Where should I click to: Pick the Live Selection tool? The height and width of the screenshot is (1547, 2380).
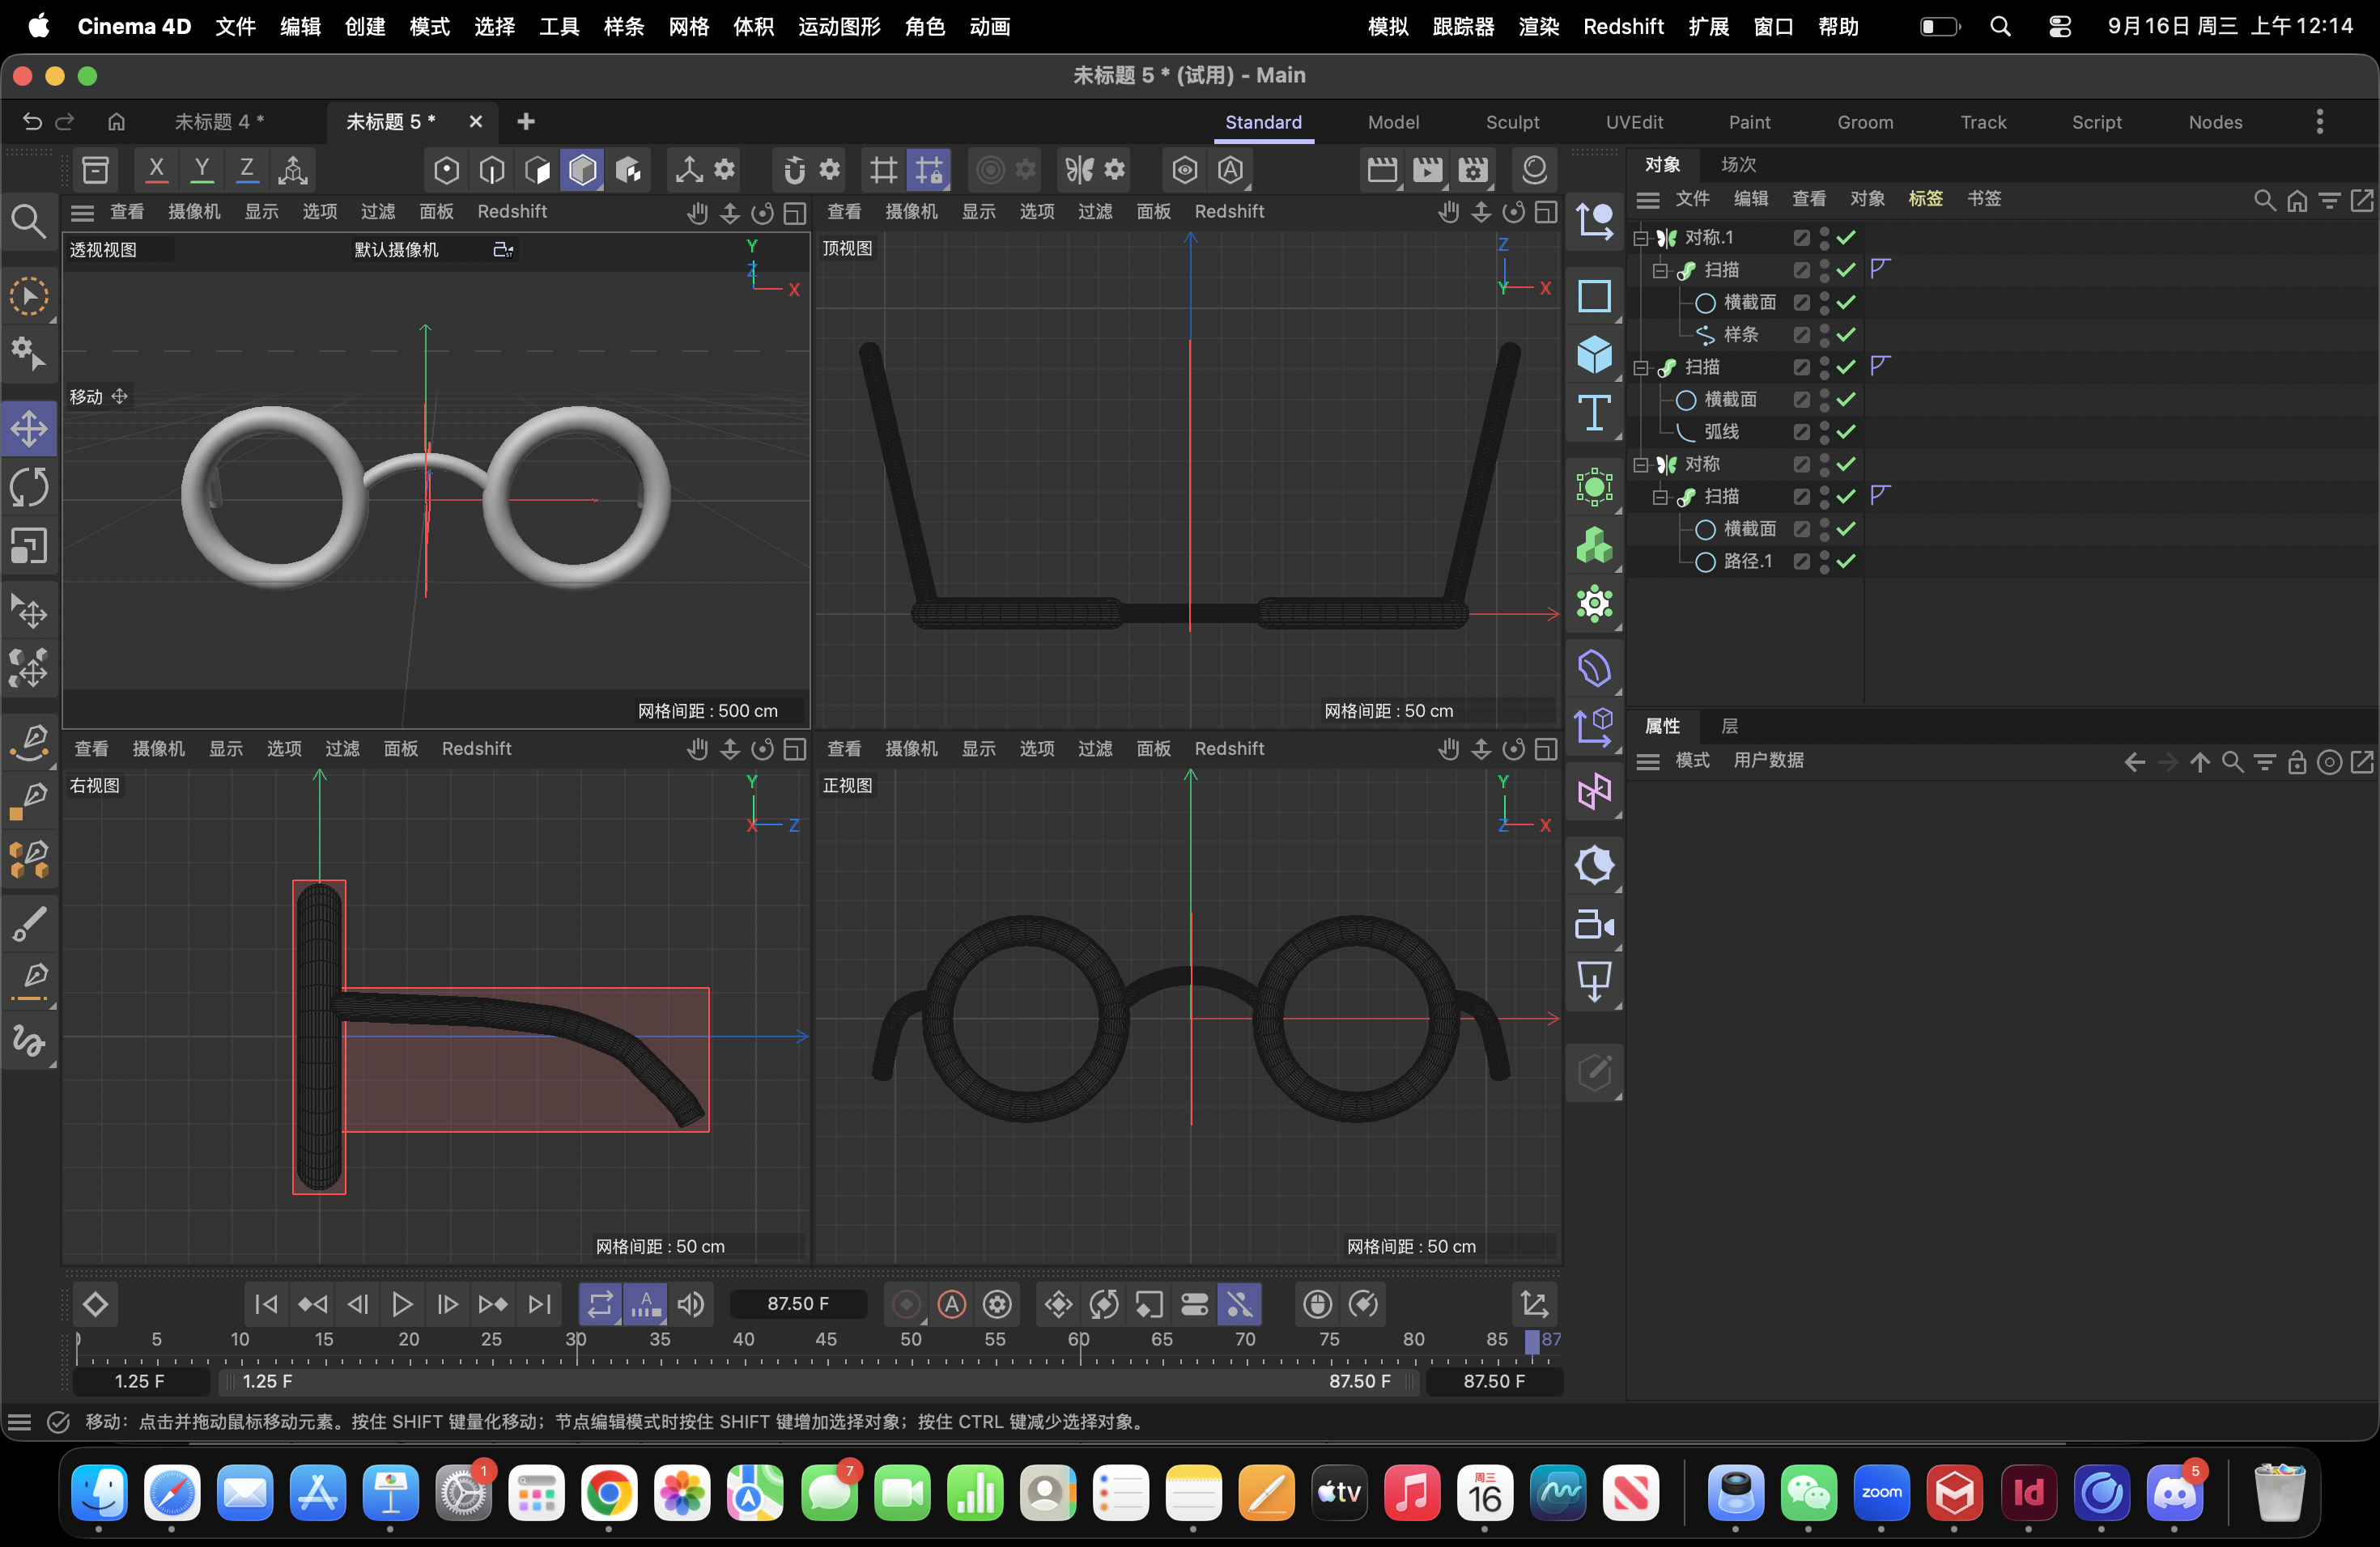(x=29, y=297)
